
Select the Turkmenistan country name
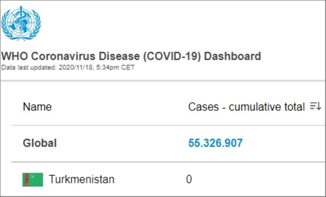[81, 179]
